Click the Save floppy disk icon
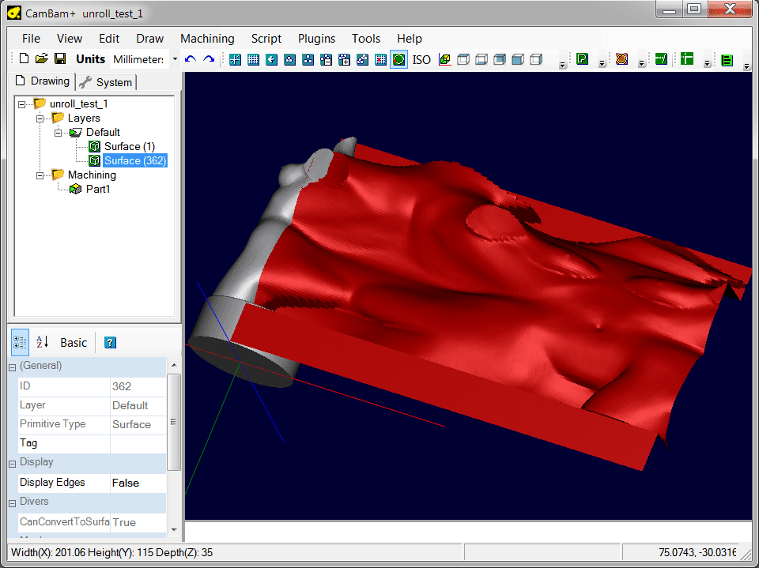 pyautogui.click(x=59, y=59)
